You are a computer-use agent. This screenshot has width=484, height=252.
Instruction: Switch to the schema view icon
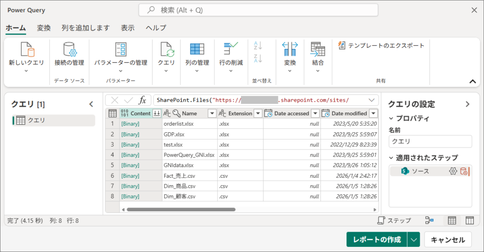point(469,220)
